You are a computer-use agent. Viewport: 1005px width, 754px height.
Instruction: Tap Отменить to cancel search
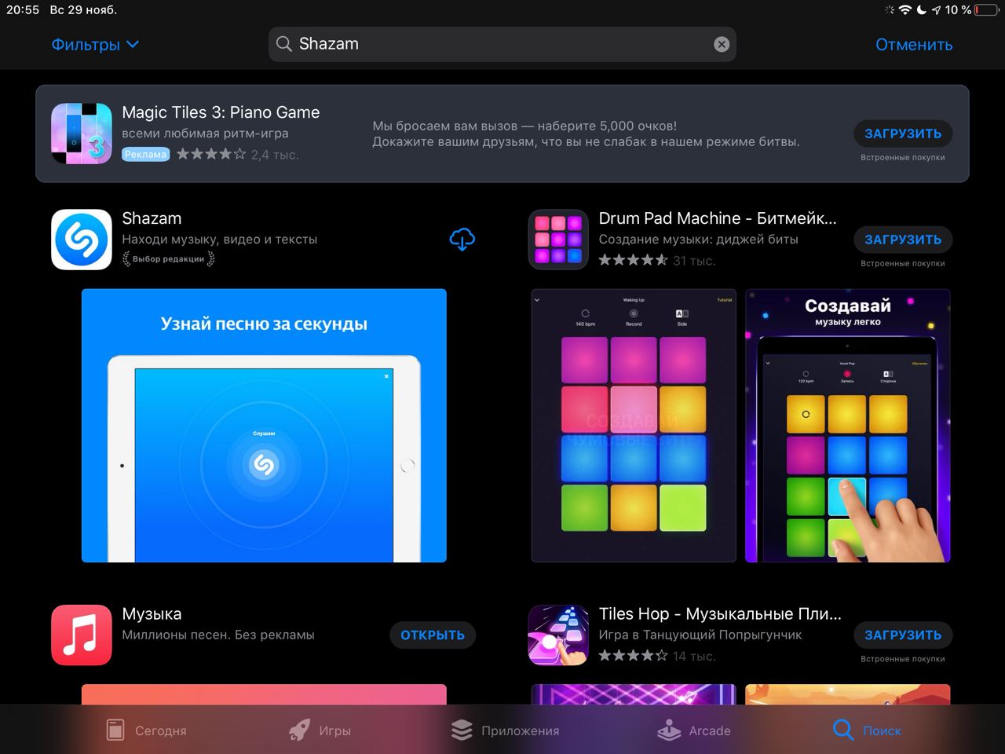pyautogui.click(x=914, y=45)
